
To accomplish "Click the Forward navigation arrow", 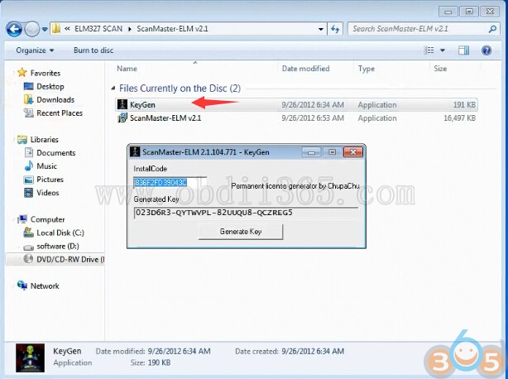I will (x=31, y=29).
